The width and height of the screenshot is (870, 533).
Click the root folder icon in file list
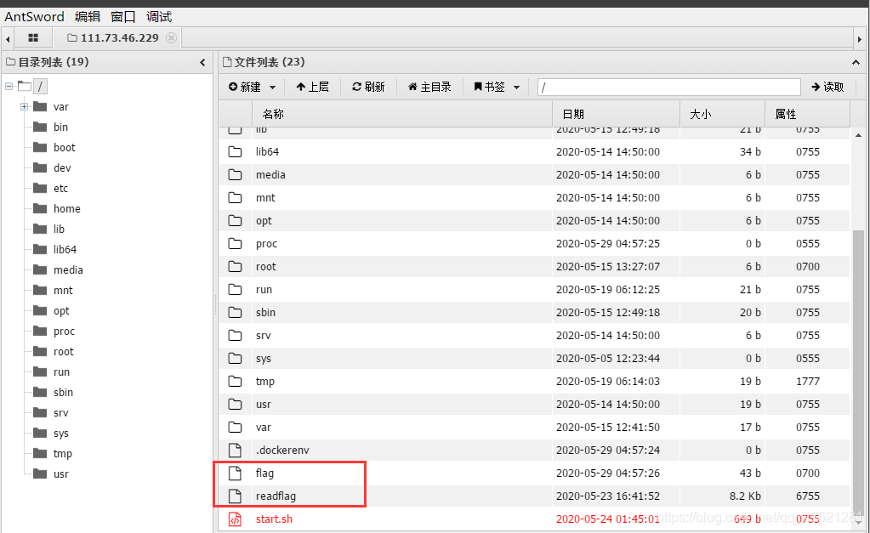[x=236, y=266]
